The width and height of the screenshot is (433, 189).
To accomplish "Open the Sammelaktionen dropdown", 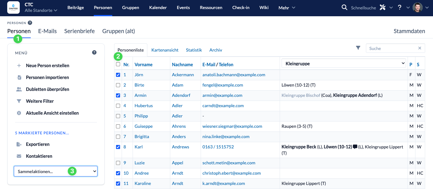I will (55, 171).
